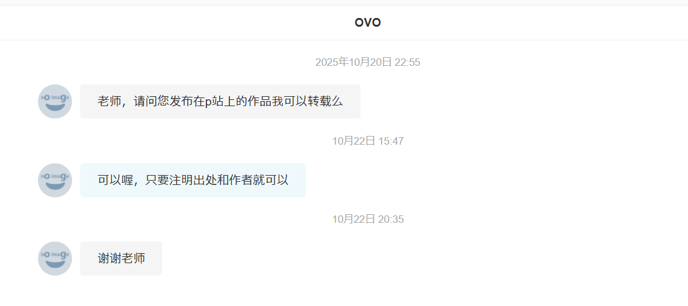This screenshot has width=688, height=306.
Task: Click the OVO conversation title
Action: [368, 22]
